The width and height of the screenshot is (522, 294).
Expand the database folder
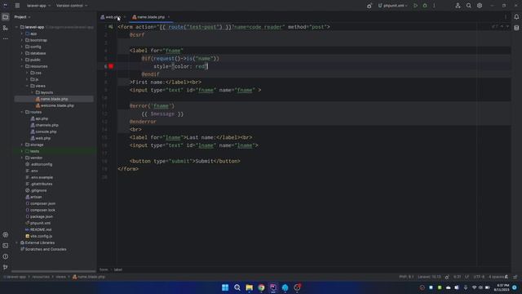22,53
